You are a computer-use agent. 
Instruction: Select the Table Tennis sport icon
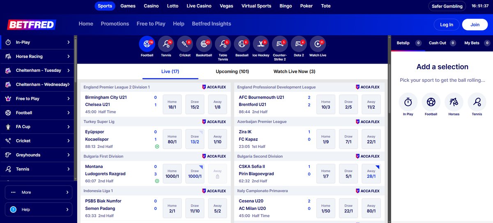[x=223, y=44]
